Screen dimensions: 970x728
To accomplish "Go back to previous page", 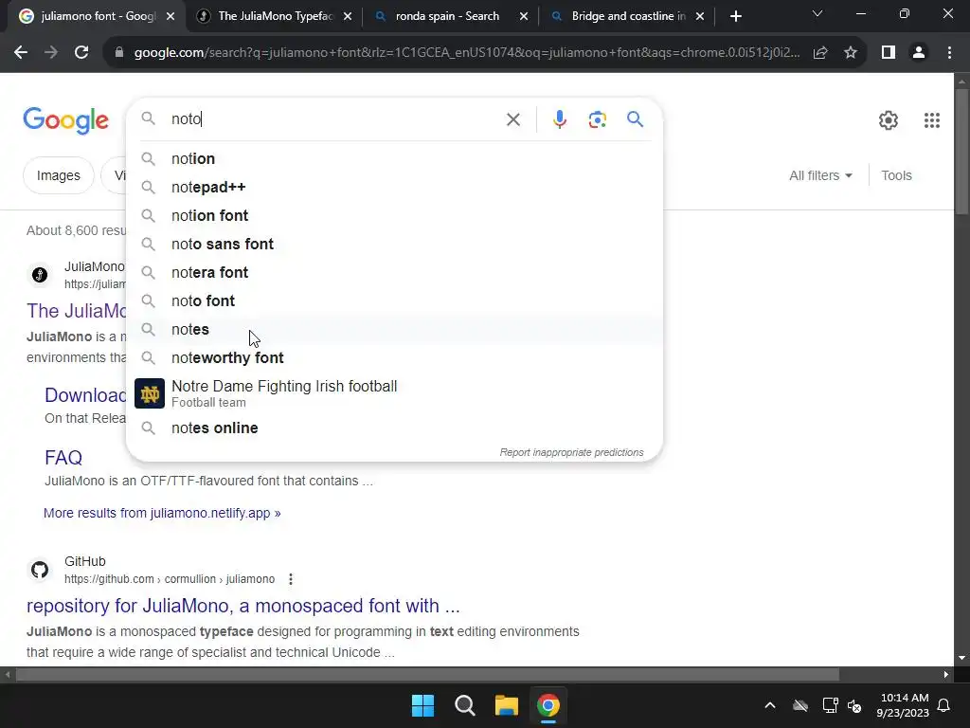I will [x=21, y=53].
